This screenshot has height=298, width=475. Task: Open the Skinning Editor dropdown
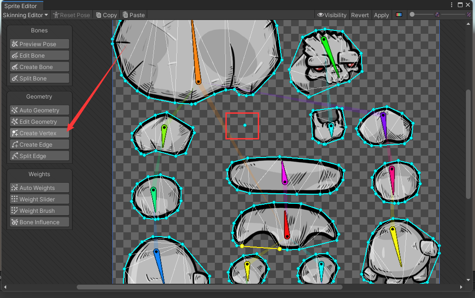(25, 15)
